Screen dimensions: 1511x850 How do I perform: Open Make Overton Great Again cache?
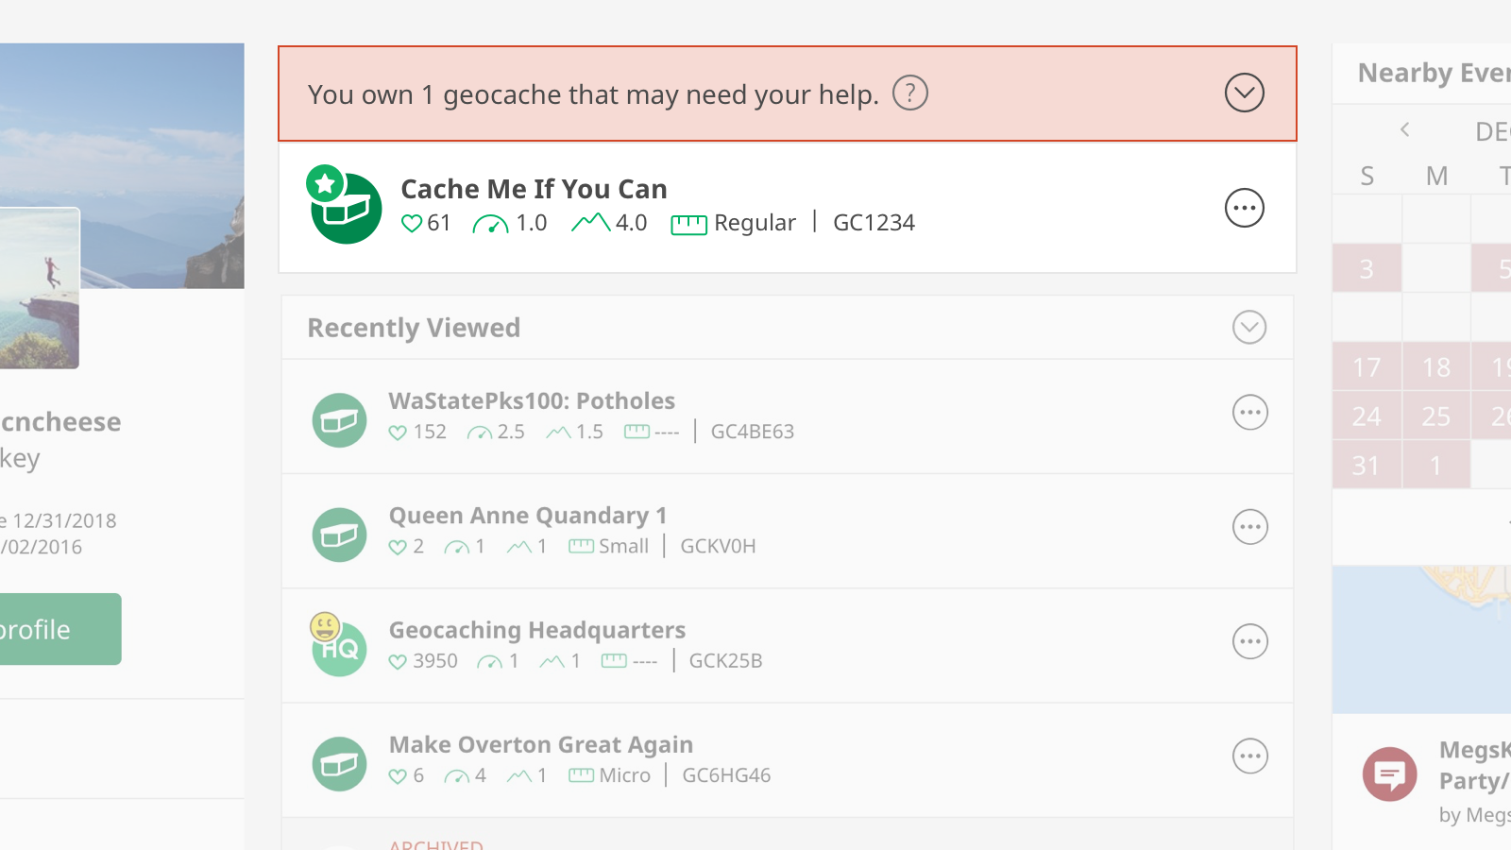pos(540,745)
